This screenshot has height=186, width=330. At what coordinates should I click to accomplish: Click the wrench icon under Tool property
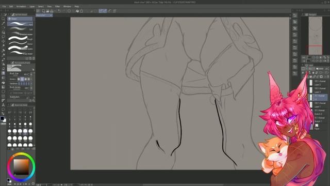tap(34, 101)
